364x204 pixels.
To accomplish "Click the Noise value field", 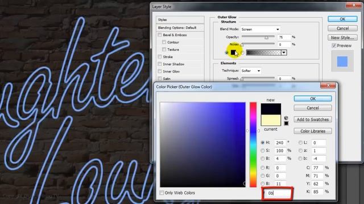I will click(x=284, y=44).
